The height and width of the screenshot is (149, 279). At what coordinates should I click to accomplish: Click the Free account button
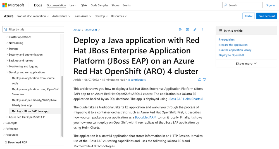point(266,16)
